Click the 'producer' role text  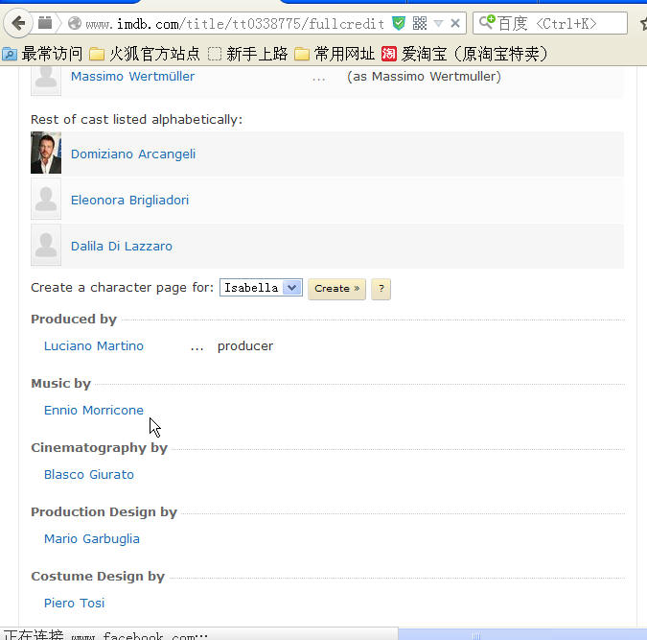point(245,346)
